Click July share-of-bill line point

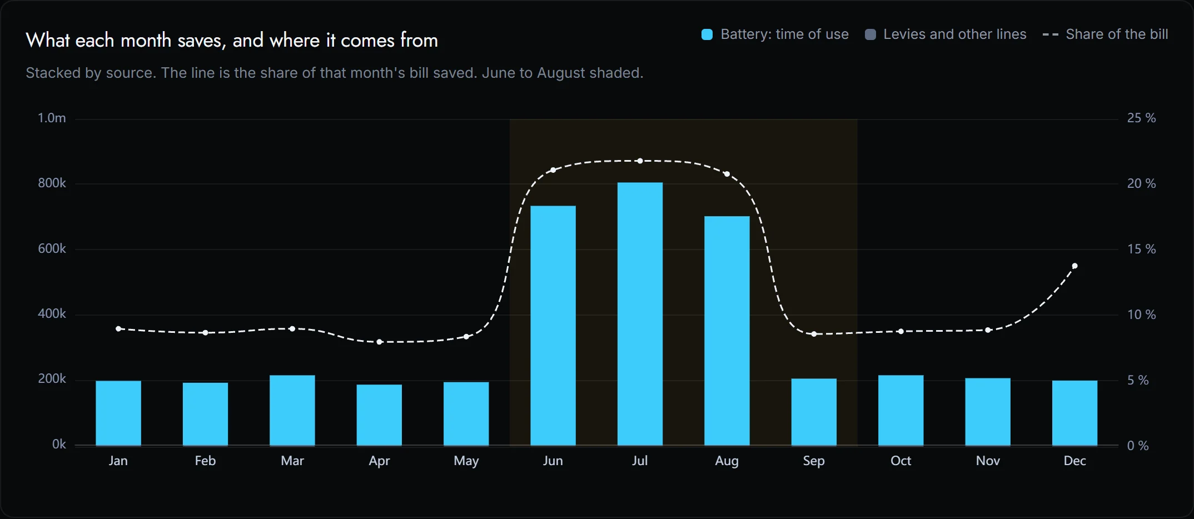click(640, 161)
